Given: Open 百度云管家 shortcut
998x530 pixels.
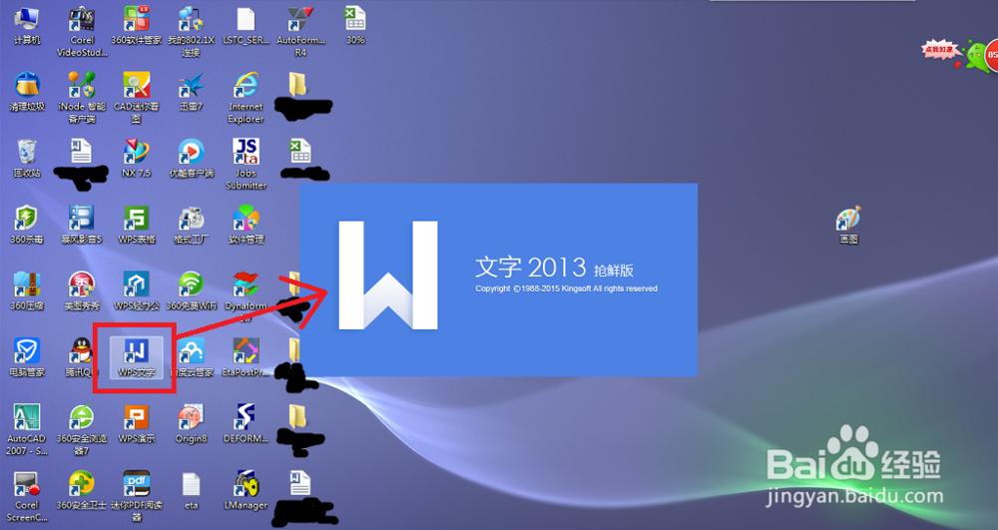Looking at the screenshot, I should tap(191, 357).
